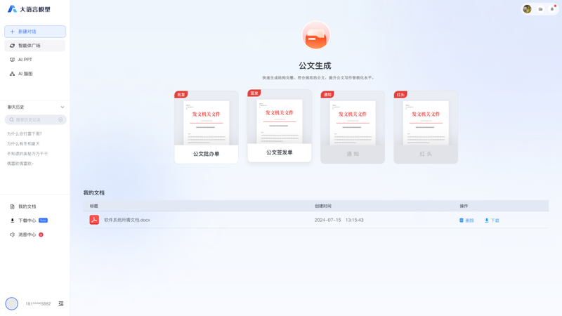Click the 创建时间 column header

click(323, 206)
